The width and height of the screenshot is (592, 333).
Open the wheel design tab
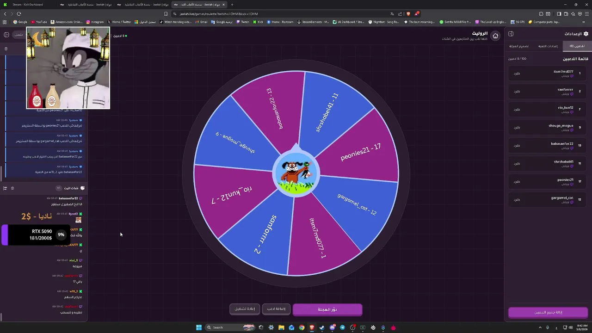[518, 46]
